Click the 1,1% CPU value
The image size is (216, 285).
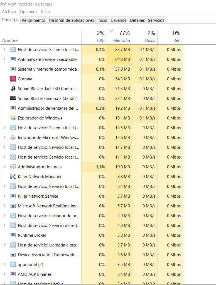click(x=100, y=167)
